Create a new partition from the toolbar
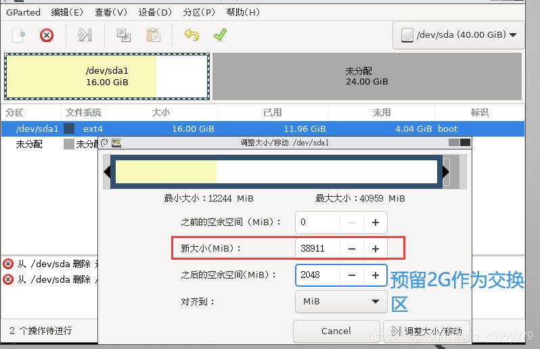540x349 pixels. click(18, 34)
